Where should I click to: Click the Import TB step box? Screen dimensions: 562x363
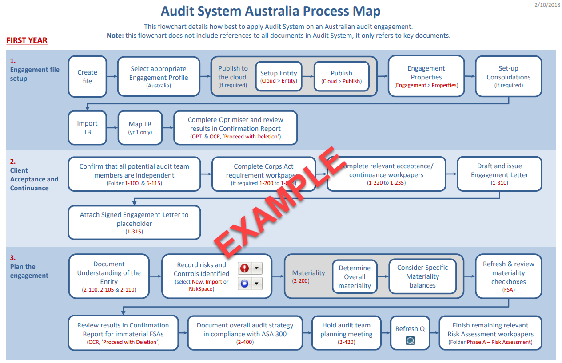tap(87, 127)
